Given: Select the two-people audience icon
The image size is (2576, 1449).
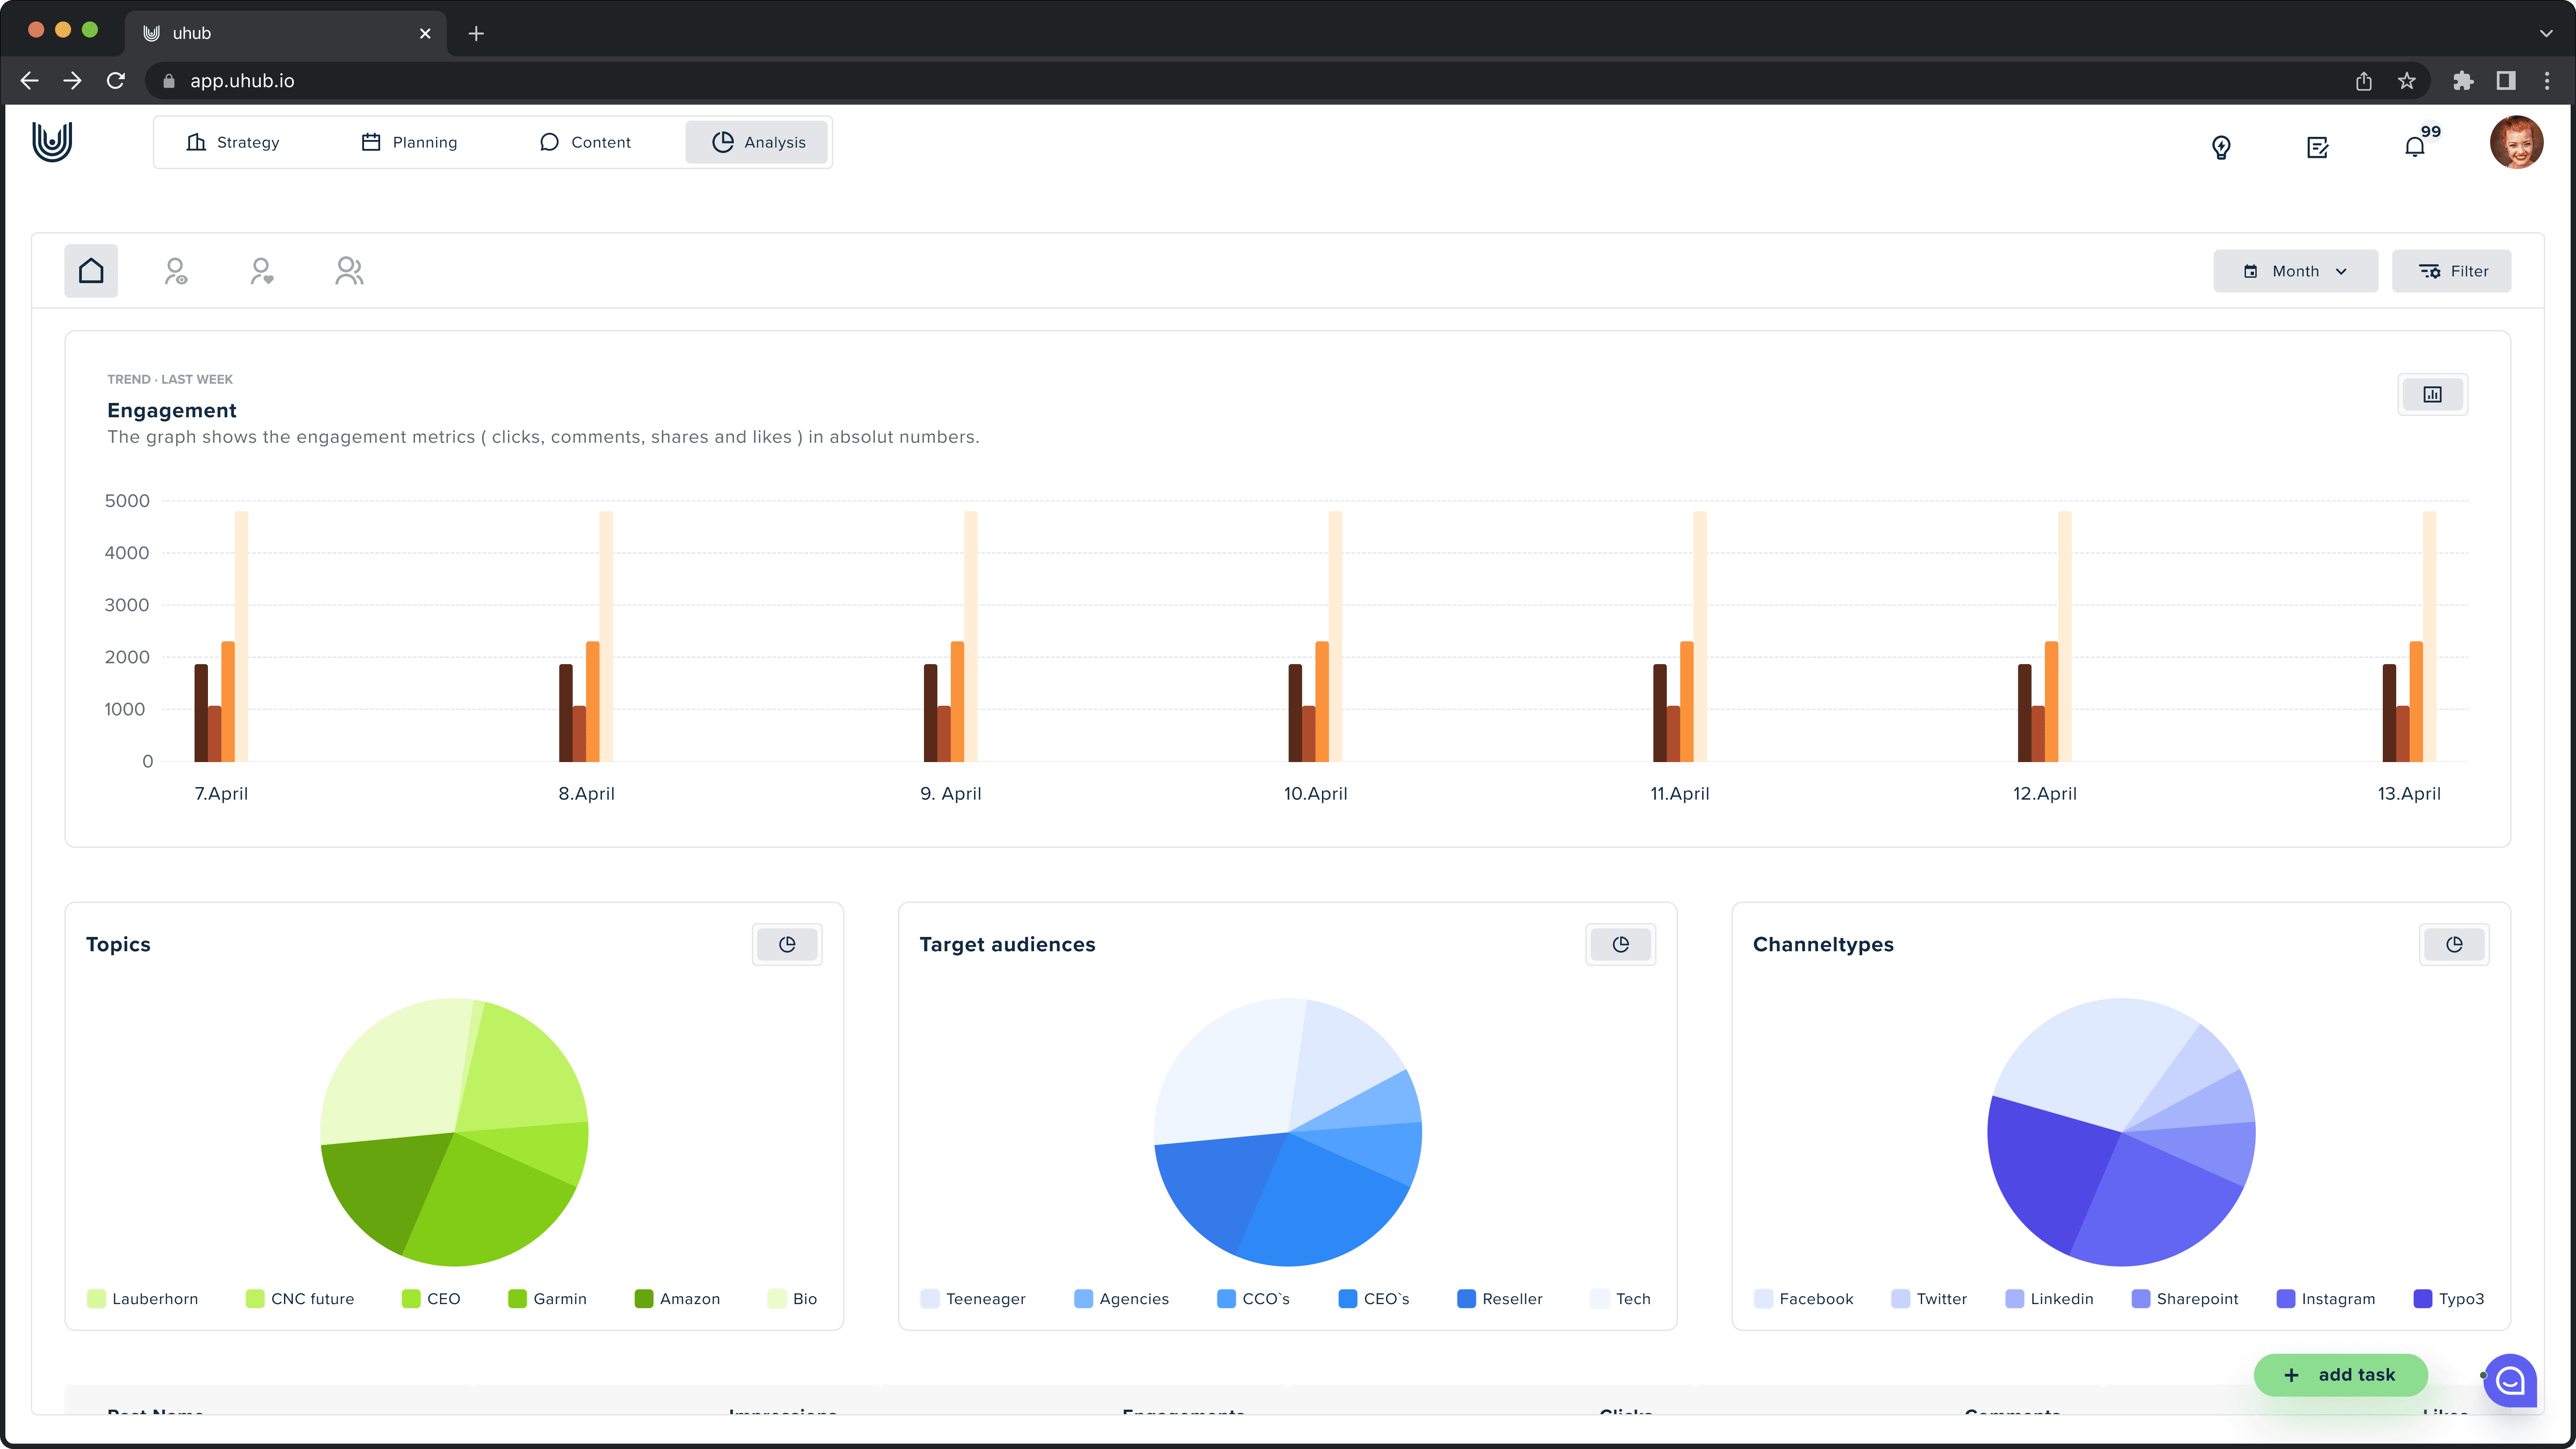Looking at the screenshot, I should click(349, 271).
